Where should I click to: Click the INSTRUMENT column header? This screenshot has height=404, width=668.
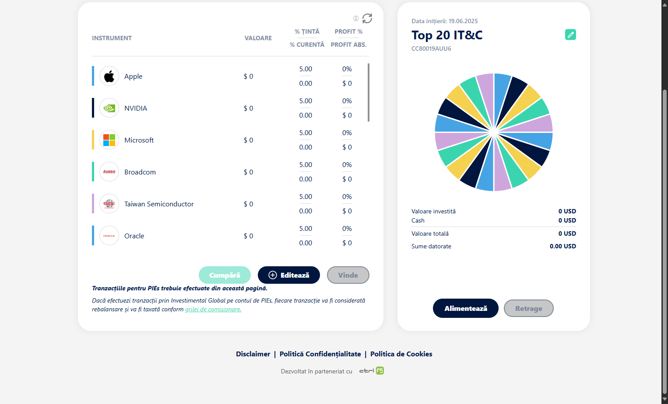click(112, 38)
